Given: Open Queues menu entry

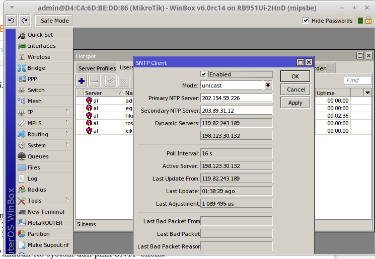Looking at the screenshot, I should pos(45,156).
